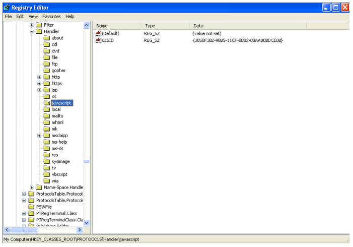Expand the msdaipp key
Screen dimensions: 353x247
point(39,136)
